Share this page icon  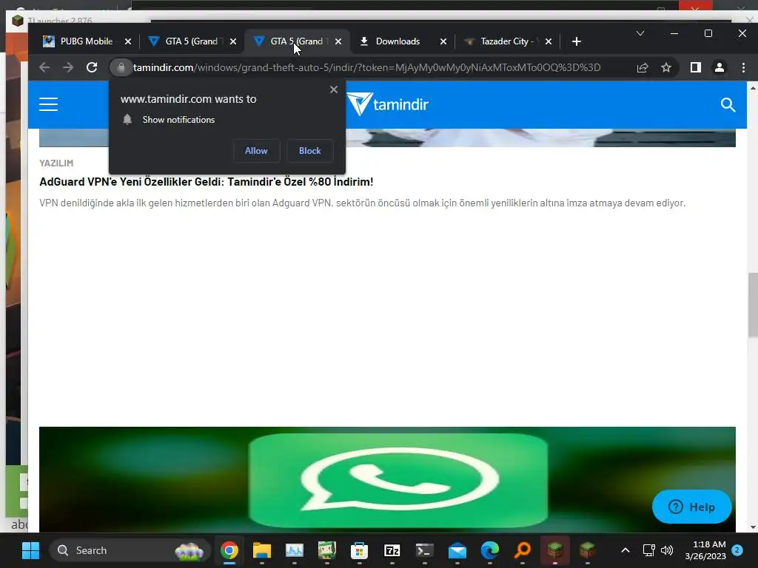point(643,67)
